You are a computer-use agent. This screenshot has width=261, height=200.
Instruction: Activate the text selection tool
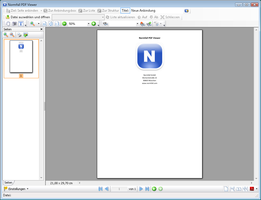click(x=21, y=24)
